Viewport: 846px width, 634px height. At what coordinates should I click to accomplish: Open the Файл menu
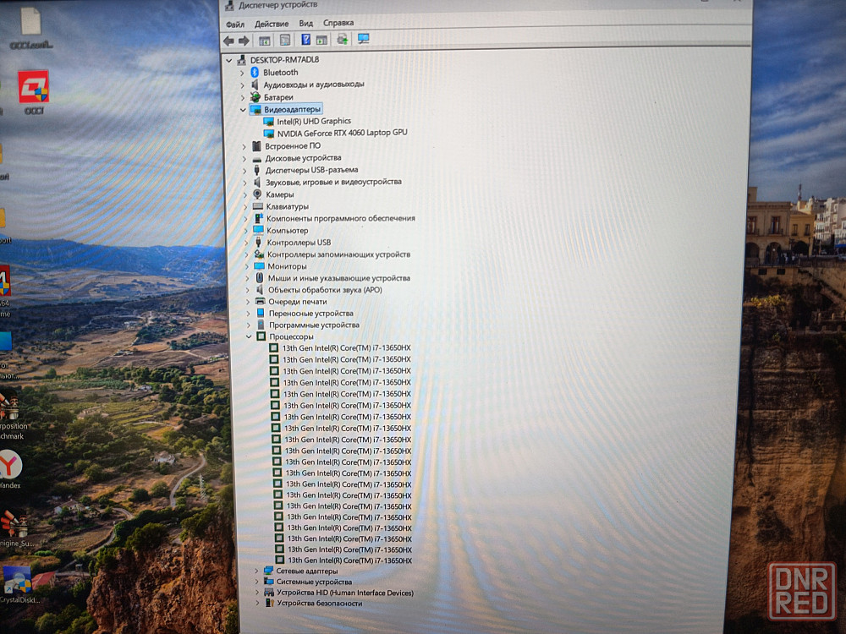click(x=234, y=23)
